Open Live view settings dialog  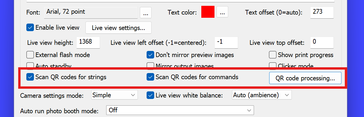(x=118, y=28)
